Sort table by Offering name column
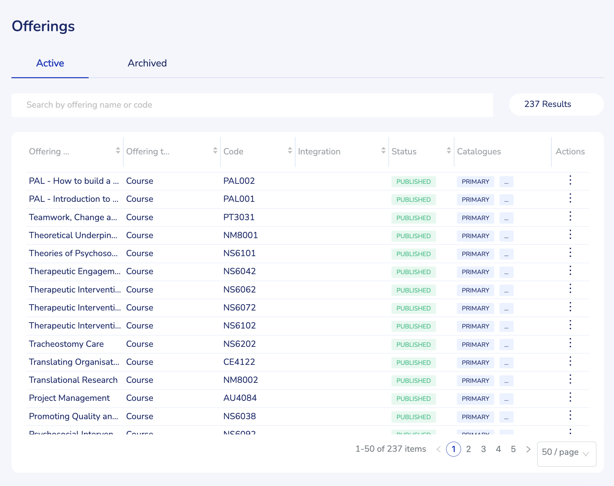 pyautogui.click(x=118, y=151)
